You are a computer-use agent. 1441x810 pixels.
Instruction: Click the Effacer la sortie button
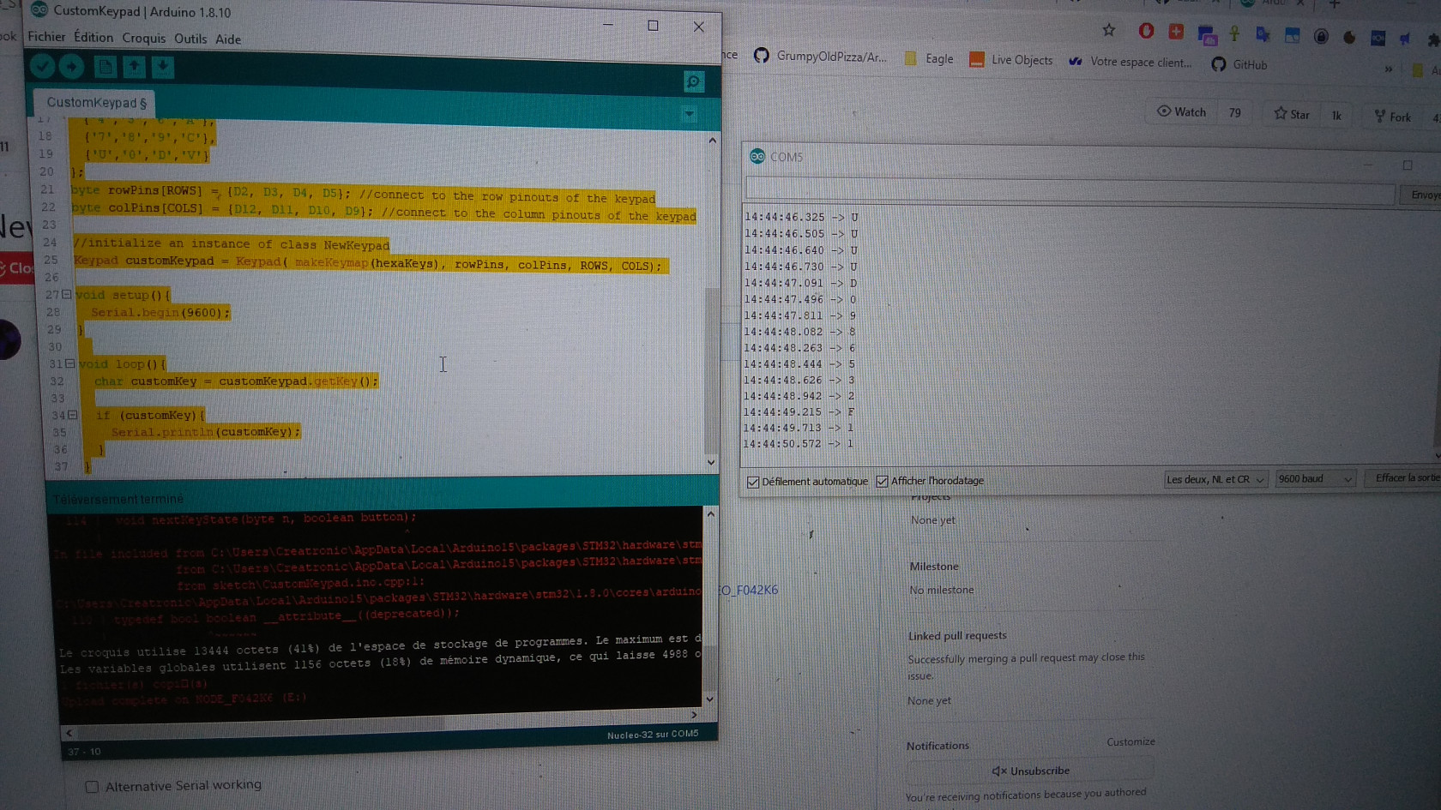(1407, 477)
